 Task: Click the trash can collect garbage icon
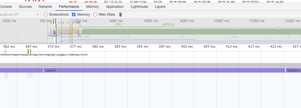pyautogui.click(x=120, y=15)
